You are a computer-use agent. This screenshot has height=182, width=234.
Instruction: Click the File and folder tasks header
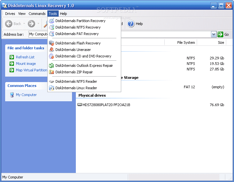point(26,48)
